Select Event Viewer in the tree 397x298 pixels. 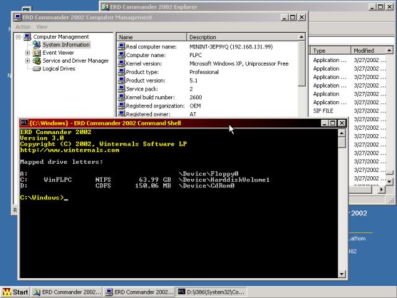[x=58, y=53]
